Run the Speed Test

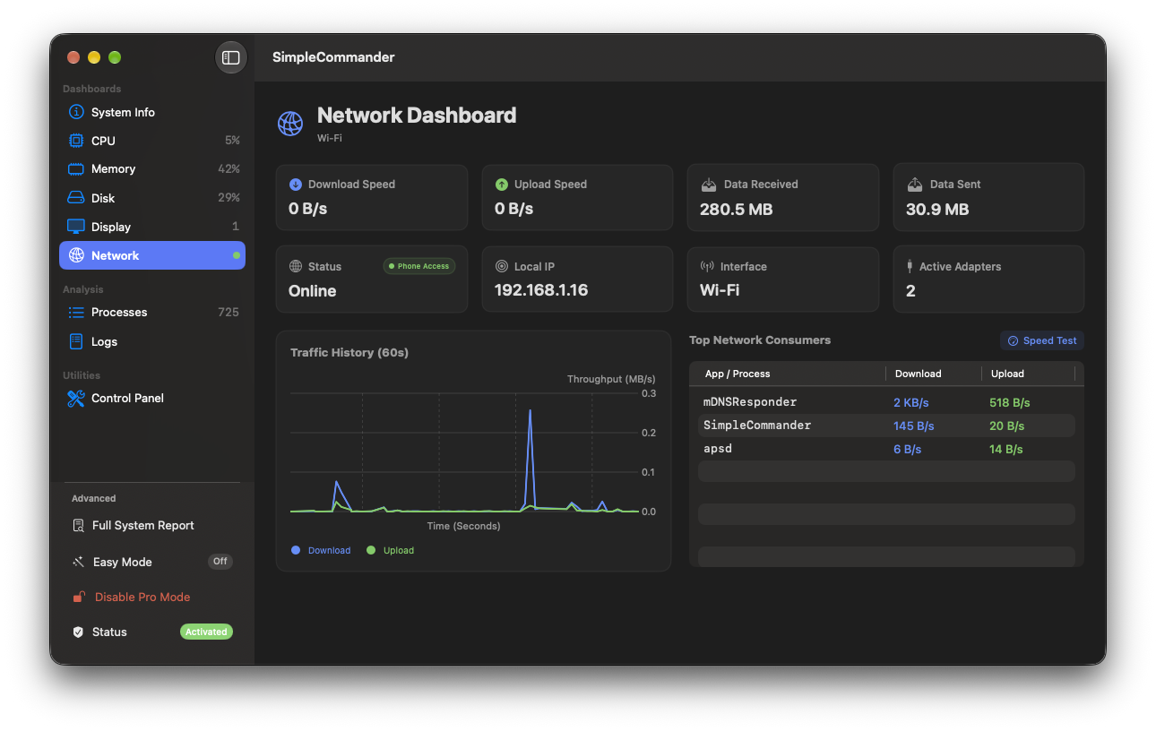1042,340
